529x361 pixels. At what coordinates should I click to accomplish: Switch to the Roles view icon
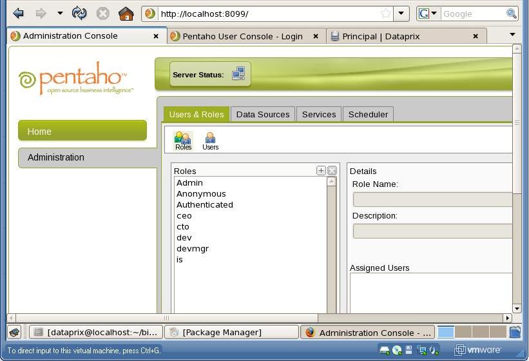pos(183,141)
